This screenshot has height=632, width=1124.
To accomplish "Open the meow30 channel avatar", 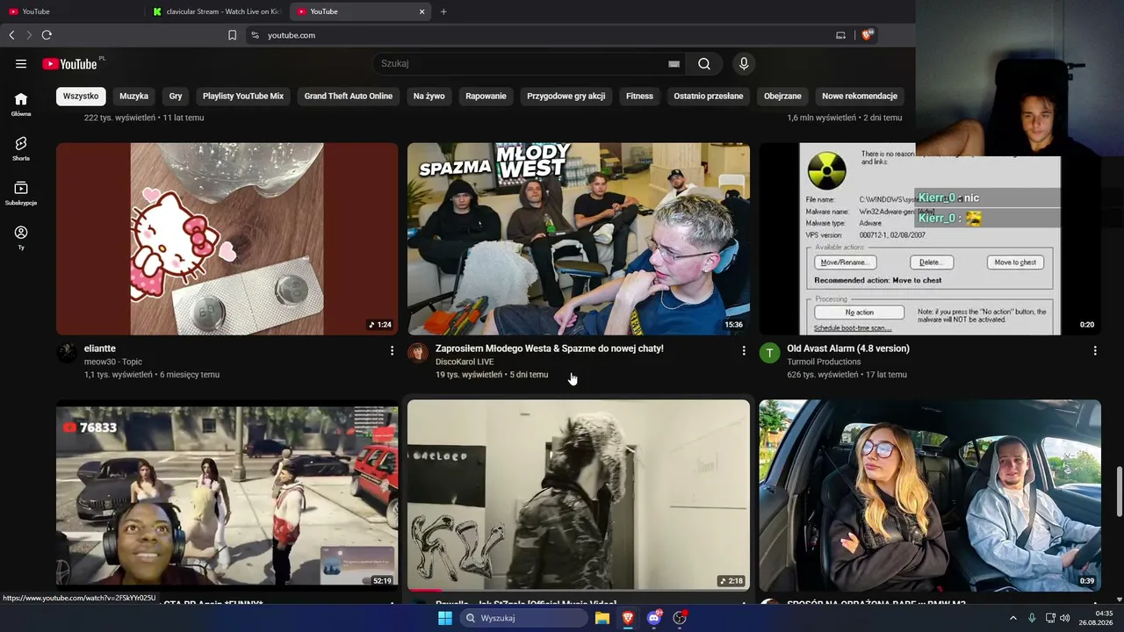I will (67, 353).
